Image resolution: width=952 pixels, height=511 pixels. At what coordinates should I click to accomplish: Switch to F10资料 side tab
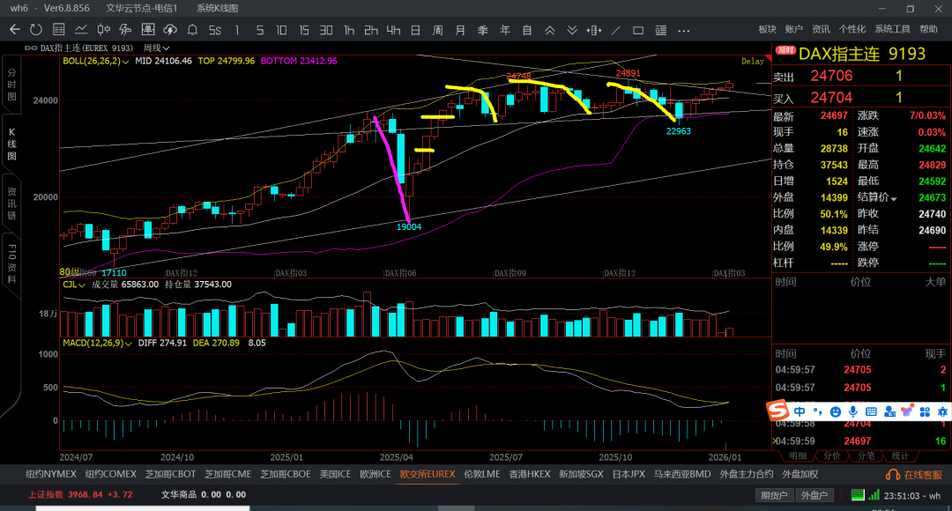tap(11, 263)
